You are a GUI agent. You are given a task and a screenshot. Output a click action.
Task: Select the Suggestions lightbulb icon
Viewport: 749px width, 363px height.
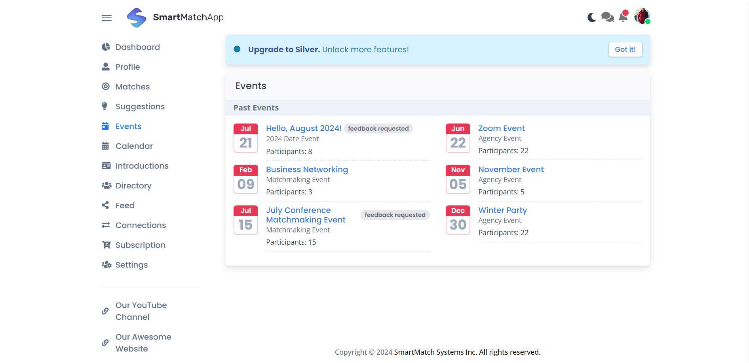point(105,106)
